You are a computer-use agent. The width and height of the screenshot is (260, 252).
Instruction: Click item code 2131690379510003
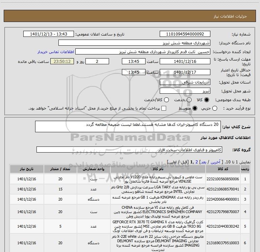tap(223, 243)
